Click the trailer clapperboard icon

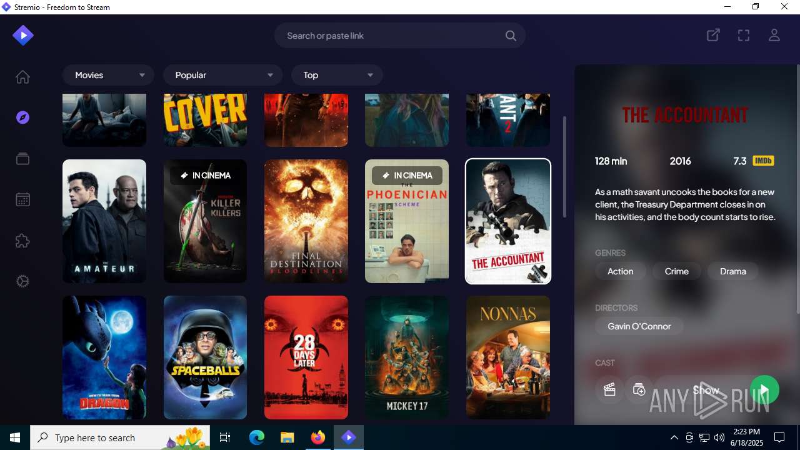pyautogui.click(x=609, y=390)
